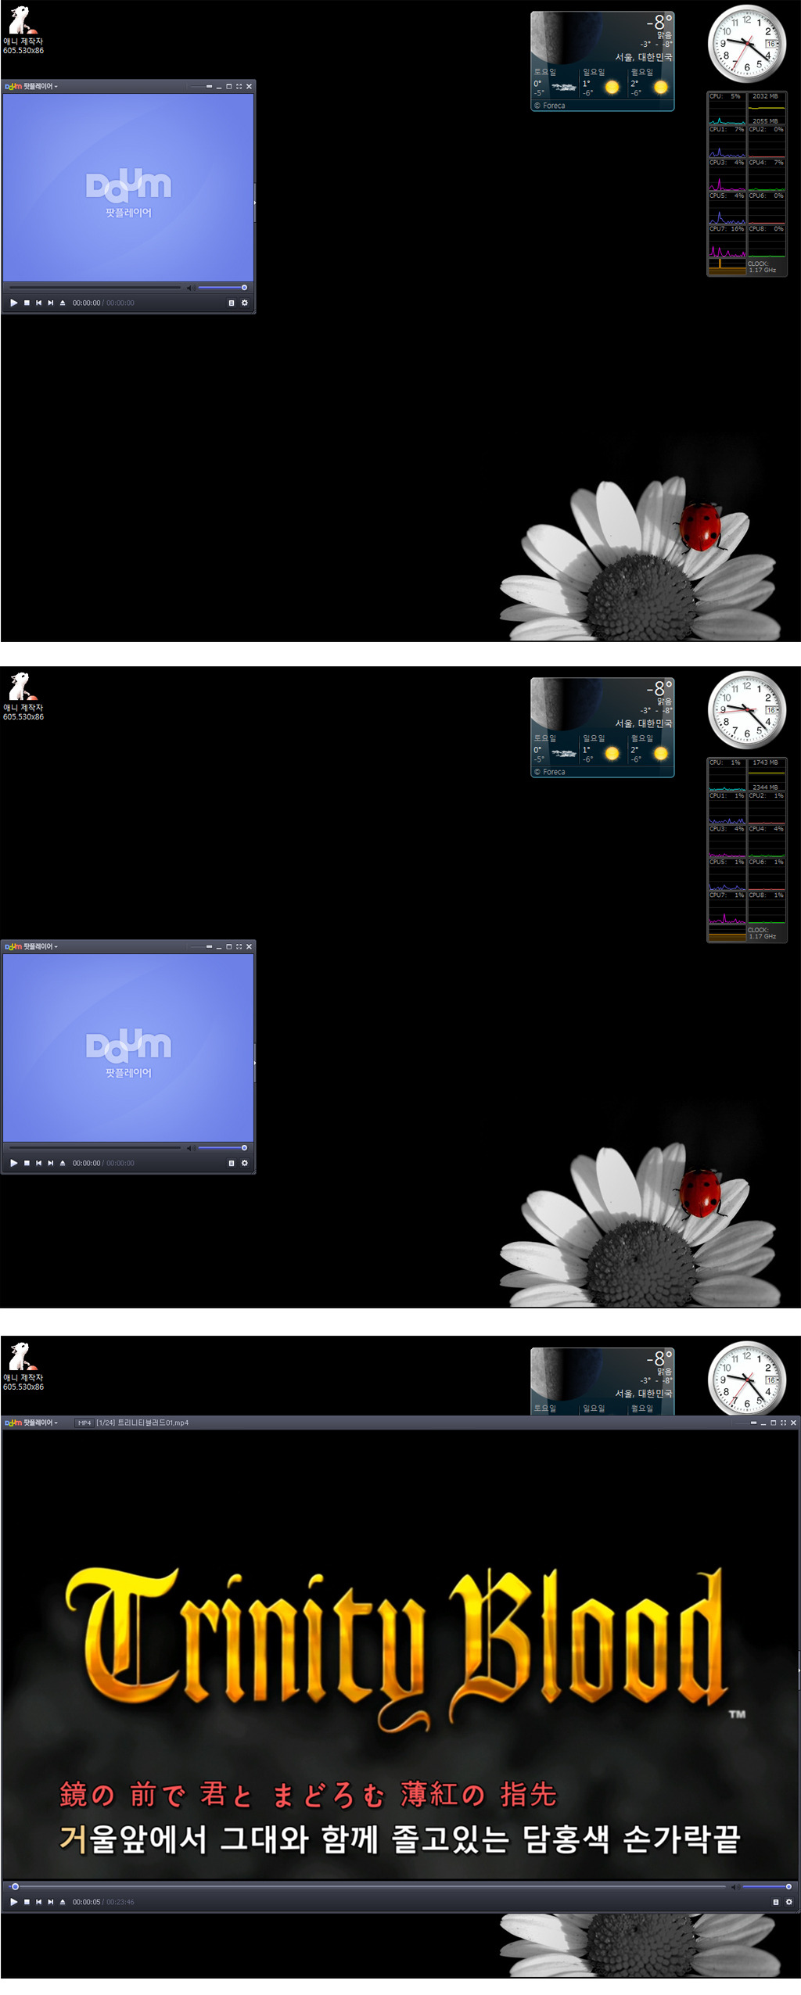Click 서울, 대한민국 in first screenshot's weather gadget
The width and height of the screenshot is (801, 1995).
[x=643, y=57]
